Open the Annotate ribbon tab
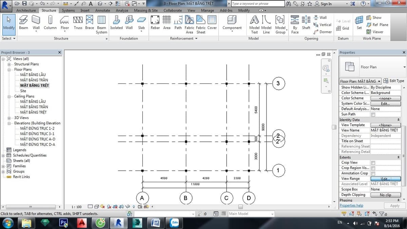The height and width of the screenshot is (229, 407). pos(103,11)
